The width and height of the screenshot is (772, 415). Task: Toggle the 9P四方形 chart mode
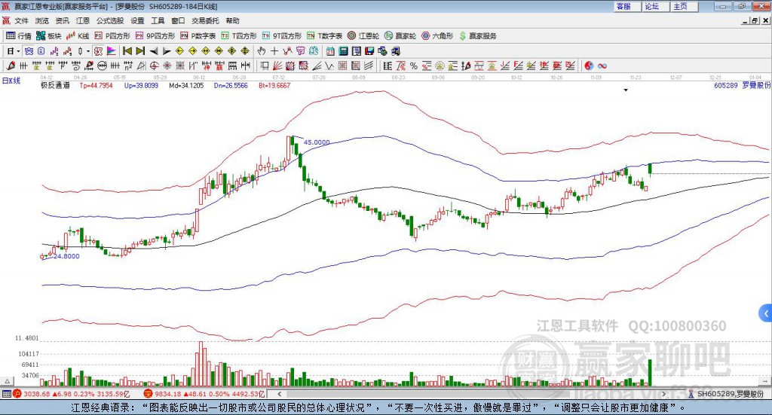coord(155,36)
